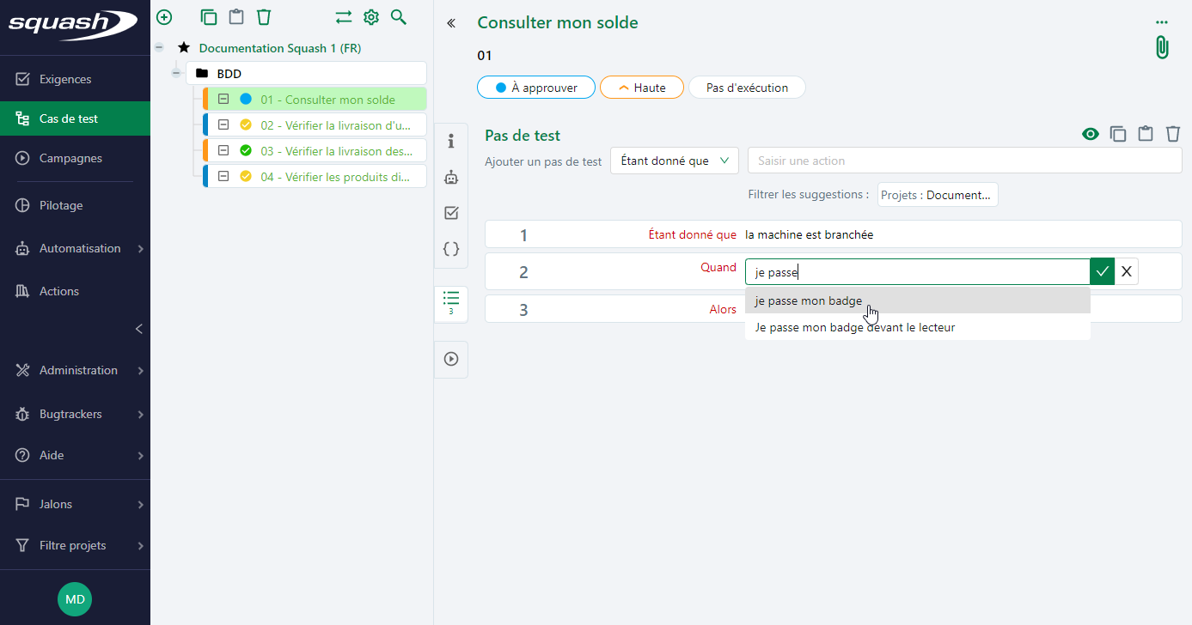1192x625 pixels.
Task: Collapse the tree panel with double chevron
Action: pyautogui.click(x=451, y=23)
